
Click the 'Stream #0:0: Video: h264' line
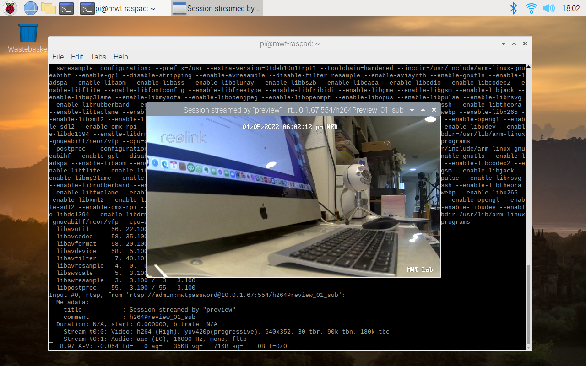point(227,332)
